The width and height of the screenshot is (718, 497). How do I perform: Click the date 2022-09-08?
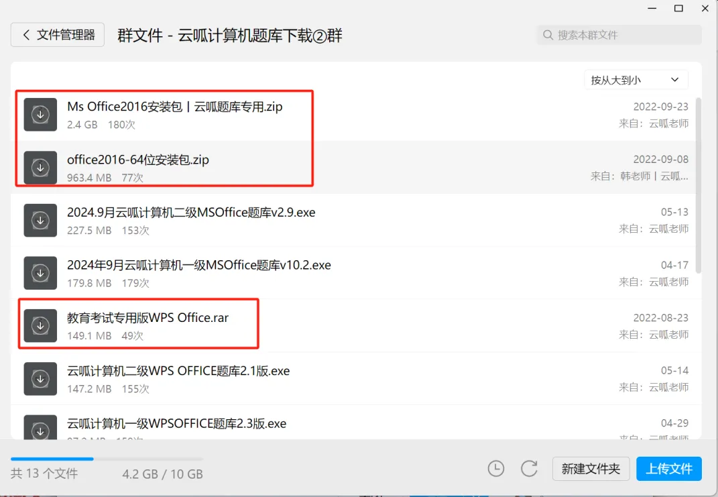(661, 160)
